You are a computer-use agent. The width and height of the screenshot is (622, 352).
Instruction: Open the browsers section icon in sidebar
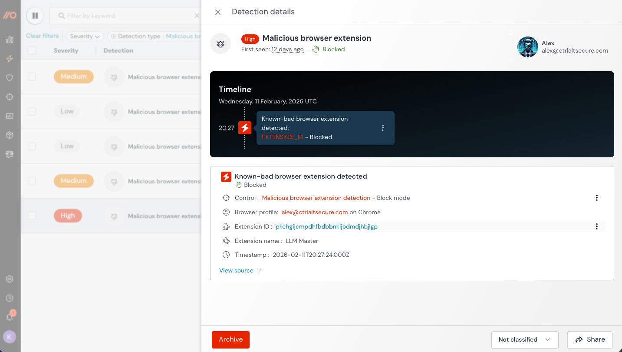[x=10, y=154]
